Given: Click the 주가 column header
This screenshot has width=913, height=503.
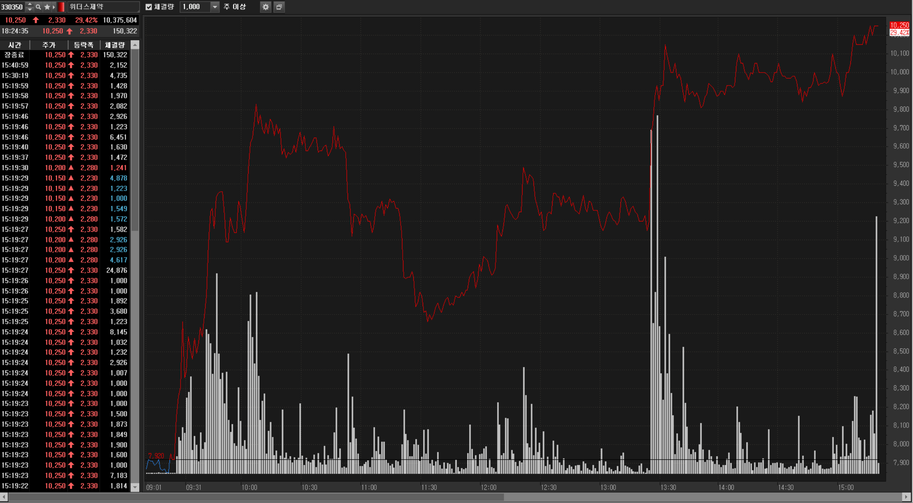Looking at the screenshot, I should click(x=49, y=45).
